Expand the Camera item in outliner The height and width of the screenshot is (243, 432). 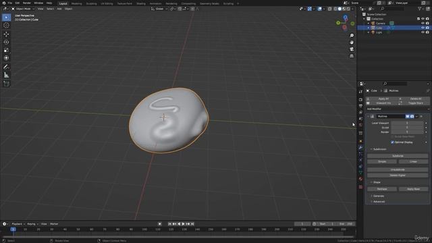point(369,24)
